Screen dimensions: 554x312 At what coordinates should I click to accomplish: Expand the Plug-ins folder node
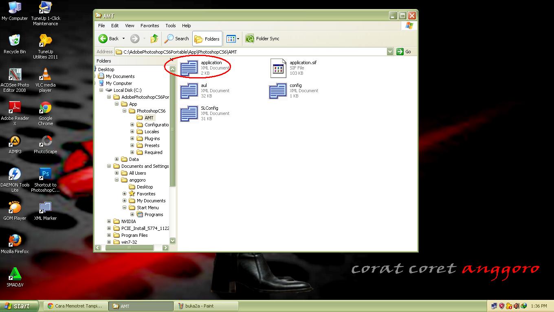click(132, 139)
